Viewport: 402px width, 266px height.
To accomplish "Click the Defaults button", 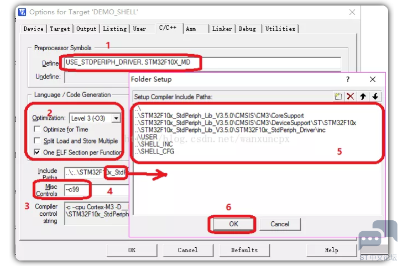I will click(244, 250).
